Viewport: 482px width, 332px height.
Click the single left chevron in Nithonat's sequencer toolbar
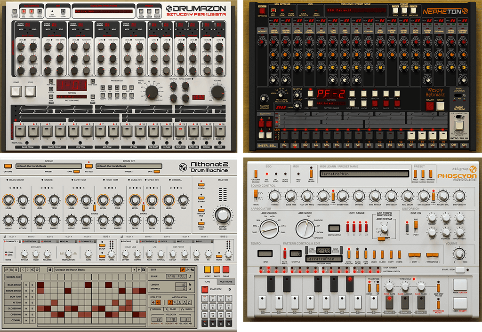click(23, 269)
